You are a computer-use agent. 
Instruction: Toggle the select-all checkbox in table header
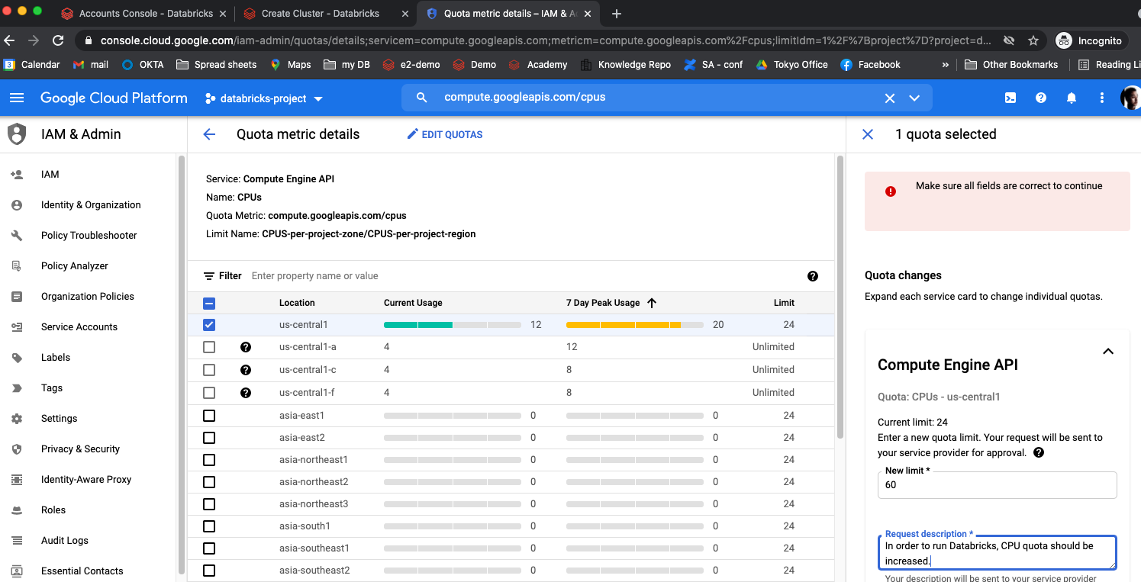point(209,303)
